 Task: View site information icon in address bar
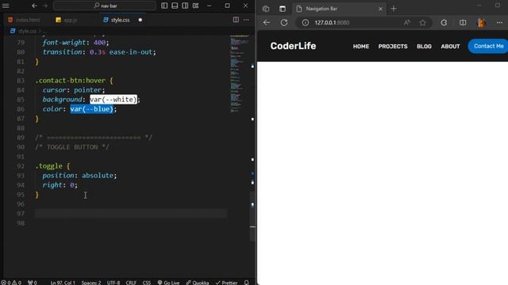pyautogui.click(x=305, y=23)
